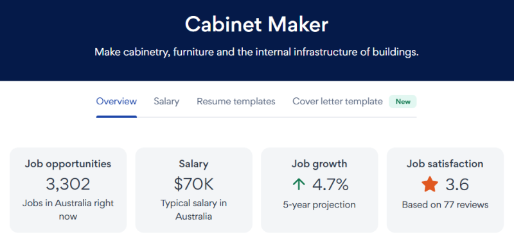Click the green New badge
The width and height of the screenshot is (514, 244).
point(403,102)
